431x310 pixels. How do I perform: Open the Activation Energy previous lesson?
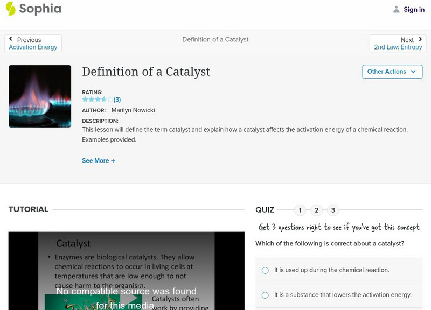(x=33, y=47)
